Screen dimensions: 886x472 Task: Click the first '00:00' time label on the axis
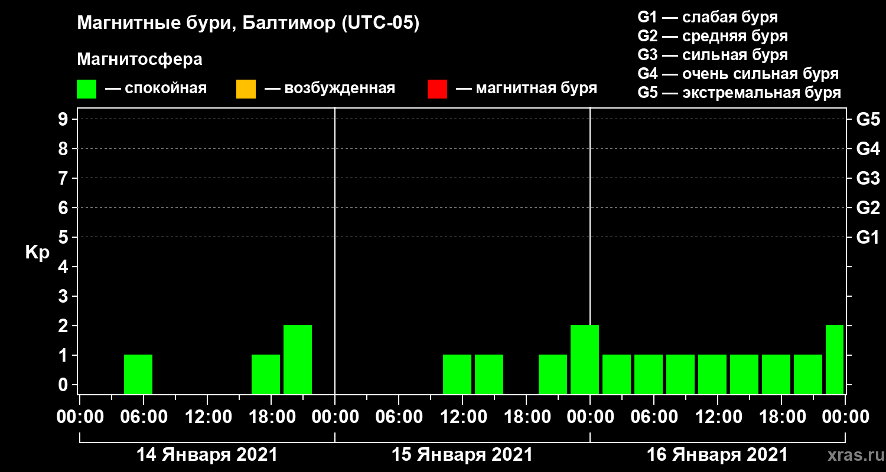pos(80,417)
